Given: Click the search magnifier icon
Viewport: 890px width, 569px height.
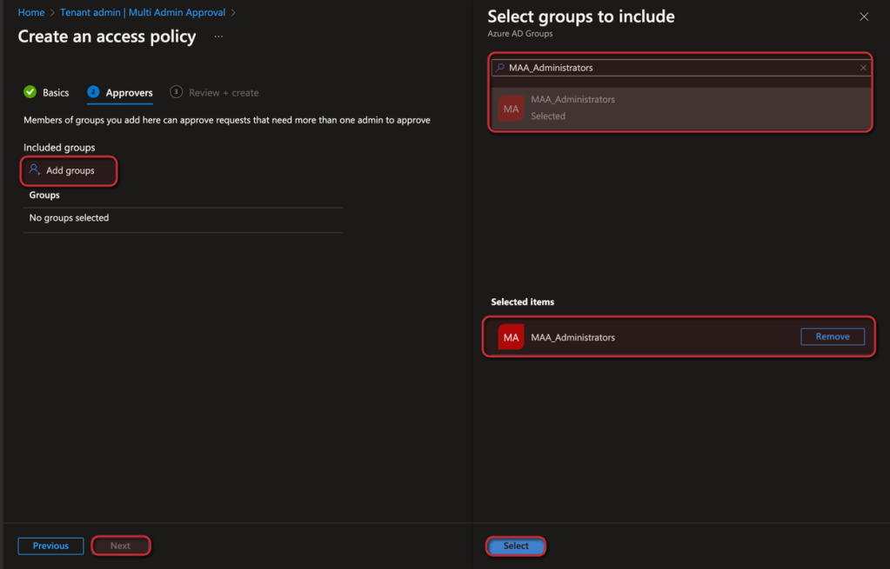Looking at the screenshot, I should tap(500, 68).
